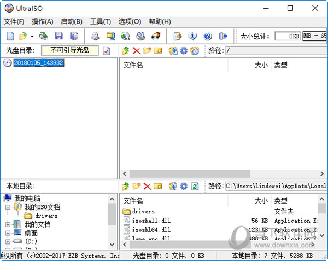Image resolution: width=328 pixels, height=261 pixels.
Task: Expand the 桌面 tree node
Action: (x=8, y=233)
